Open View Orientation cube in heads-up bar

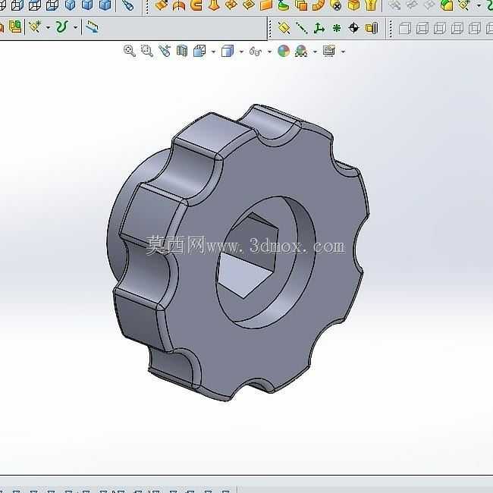click(199, 51)
